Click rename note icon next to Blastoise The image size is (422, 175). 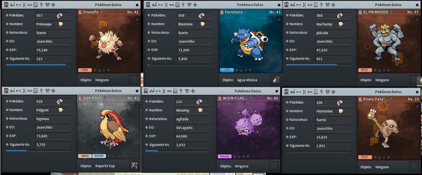click(203, 24)
